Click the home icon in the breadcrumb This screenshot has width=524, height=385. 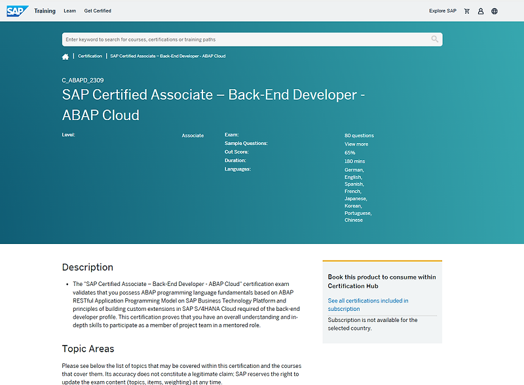[65, 56]
